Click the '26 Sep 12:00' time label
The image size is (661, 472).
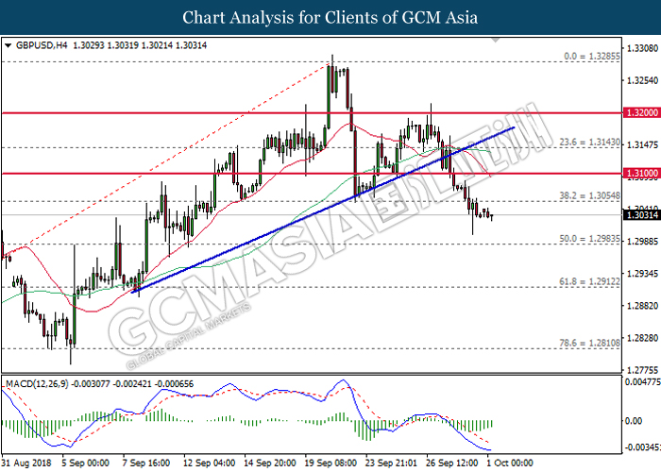(x=452, y=463)
